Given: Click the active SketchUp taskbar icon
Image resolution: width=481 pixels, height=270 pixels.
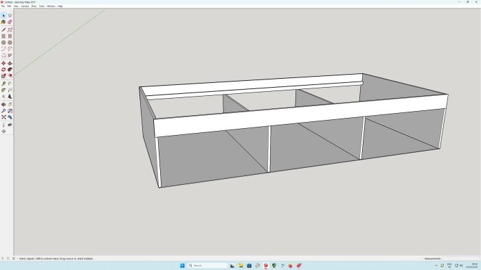Looking at the screenshot, I should pyautogui.click(x=266, y=265).
